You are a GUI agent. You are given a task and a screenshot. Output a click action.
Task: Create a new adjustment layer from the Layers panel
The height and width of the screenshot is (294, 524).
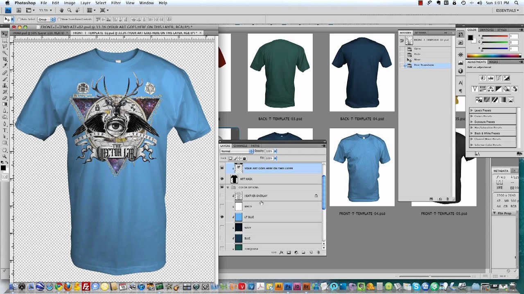pyautogui.click(x=296, y=253)
